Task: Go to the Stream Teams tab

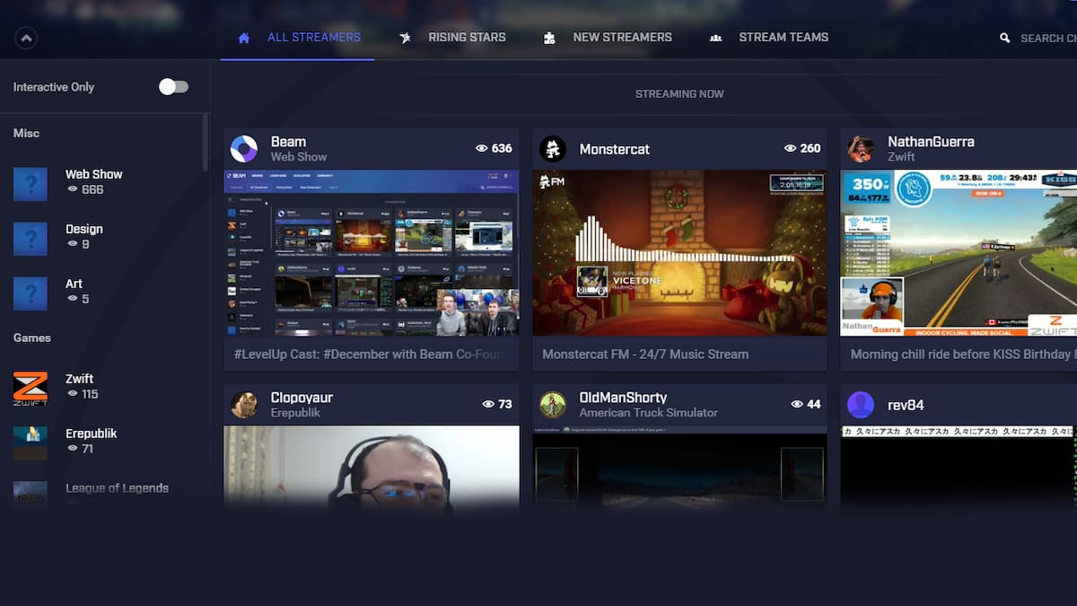Action: (x=768, y=38)
